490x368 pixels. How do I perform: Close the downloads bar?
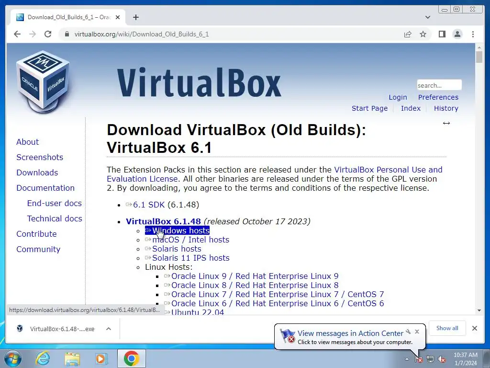(474, 328)
